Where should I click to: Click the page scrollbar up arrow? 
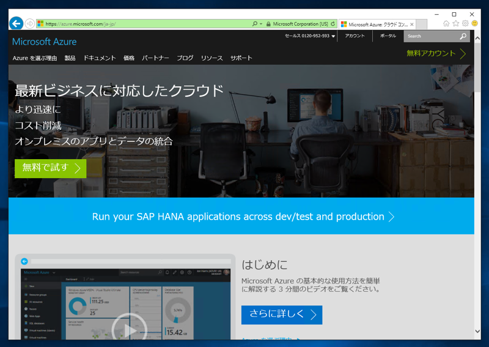tap(477, 38)
